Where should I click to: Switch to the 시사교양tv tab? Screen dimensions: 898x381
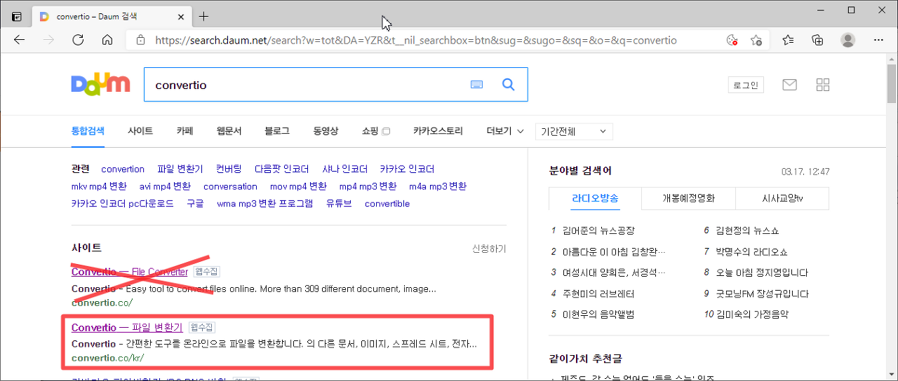782,198
